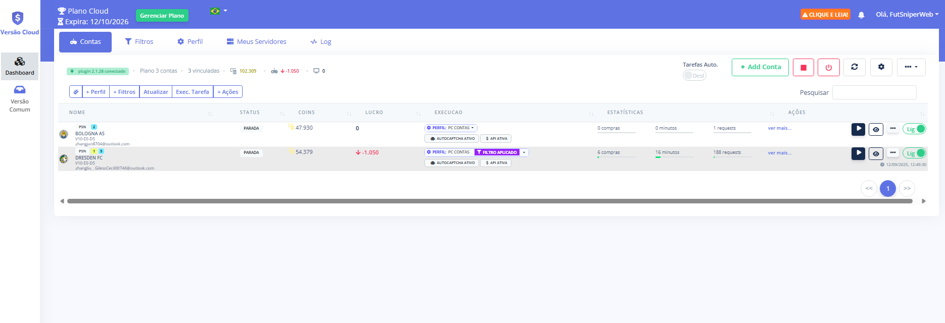The height and width of the screenshot is (323, 945).
Task: Open the notifications bell icon
Action: coord(861,15)
